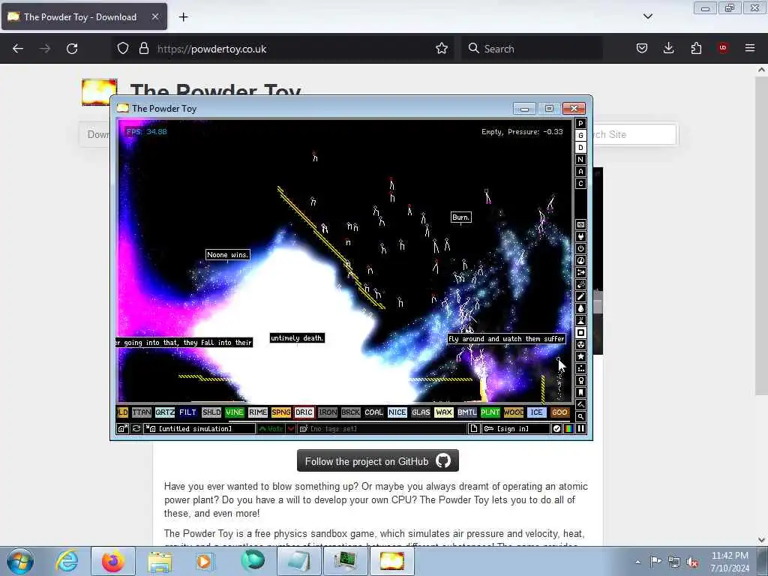Open the Walls category in Powder Toy
768x576 pixels.
[580, 225]
